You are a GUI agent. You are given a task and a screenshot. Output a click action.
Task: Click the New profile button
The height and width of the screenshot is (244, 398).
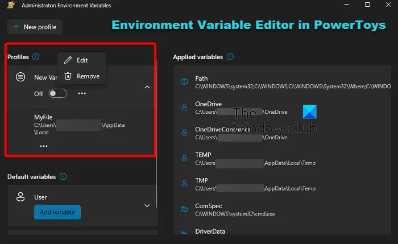point(35,27)
